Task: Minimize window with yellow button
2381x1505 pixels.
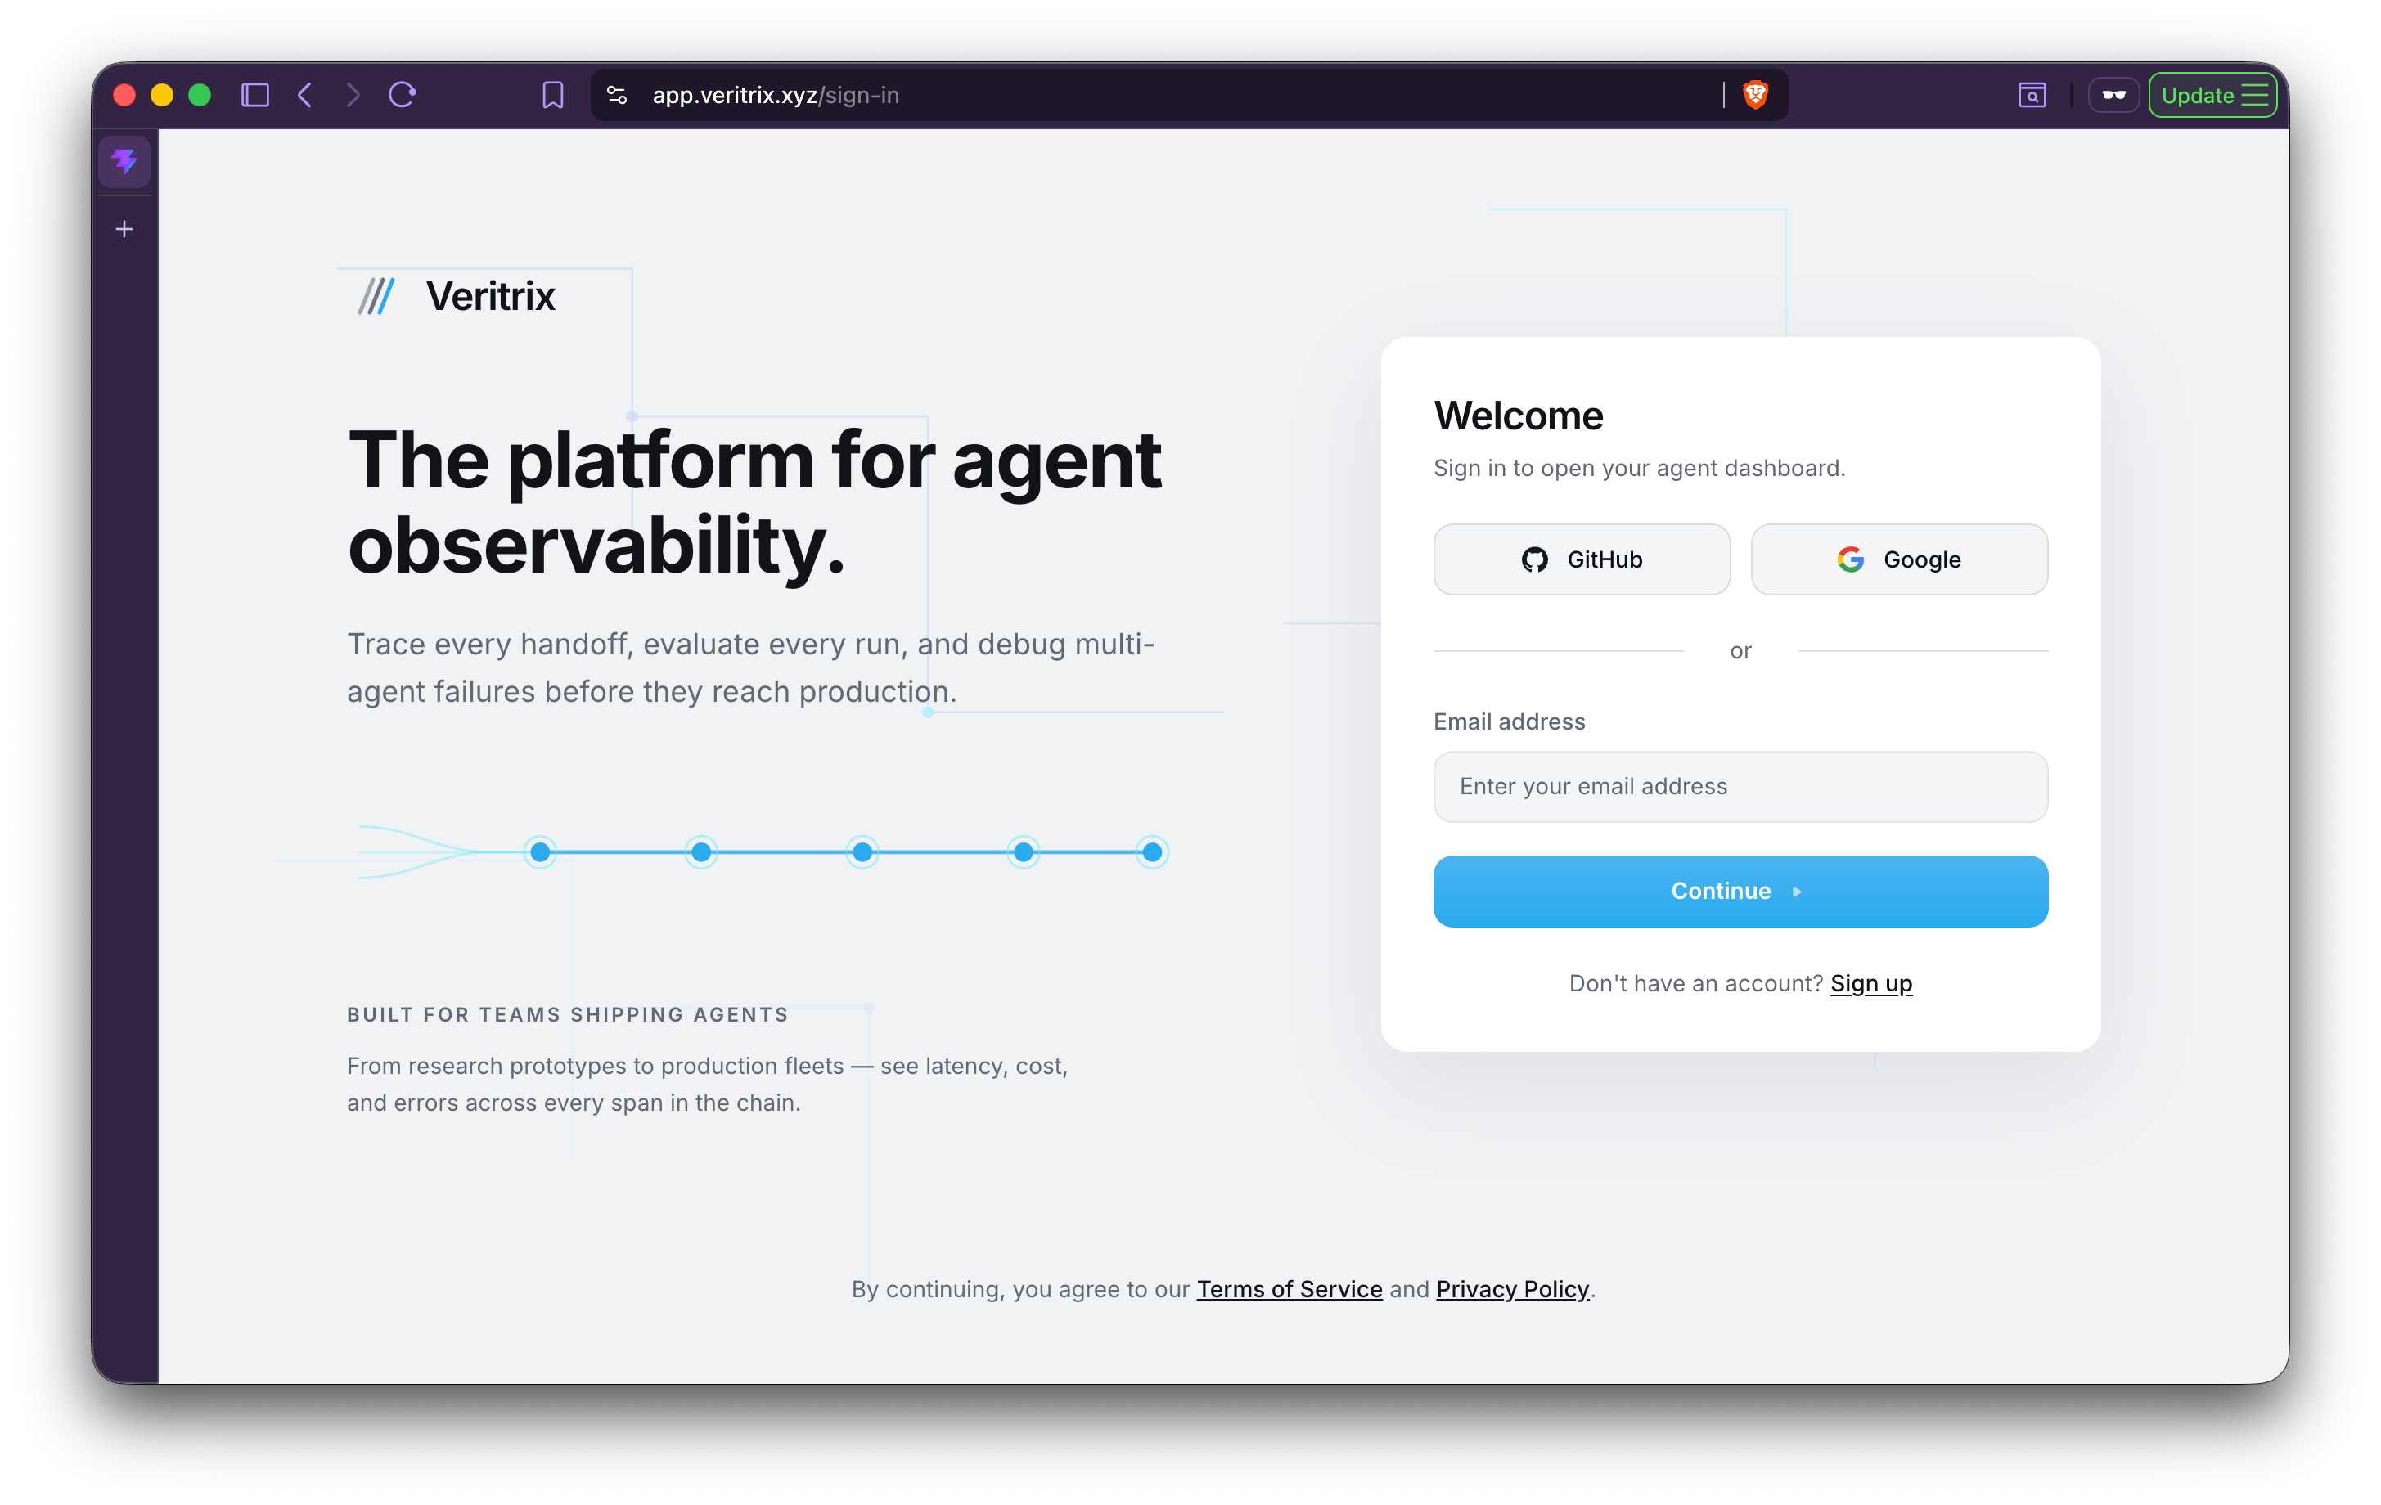Action: pyautogui.click(x=162, y=95)
